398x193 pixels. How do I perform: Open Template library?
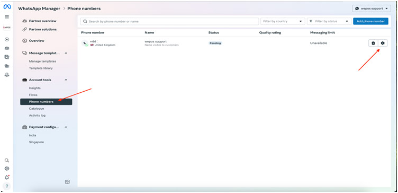tap(41, 68)
